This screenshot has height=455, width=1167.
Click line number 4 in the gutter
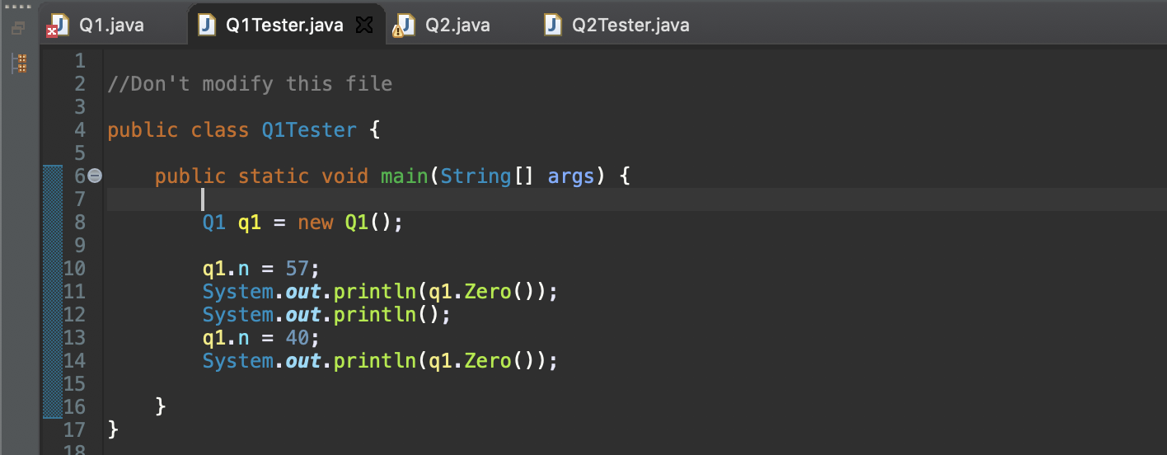coord(79,129)
